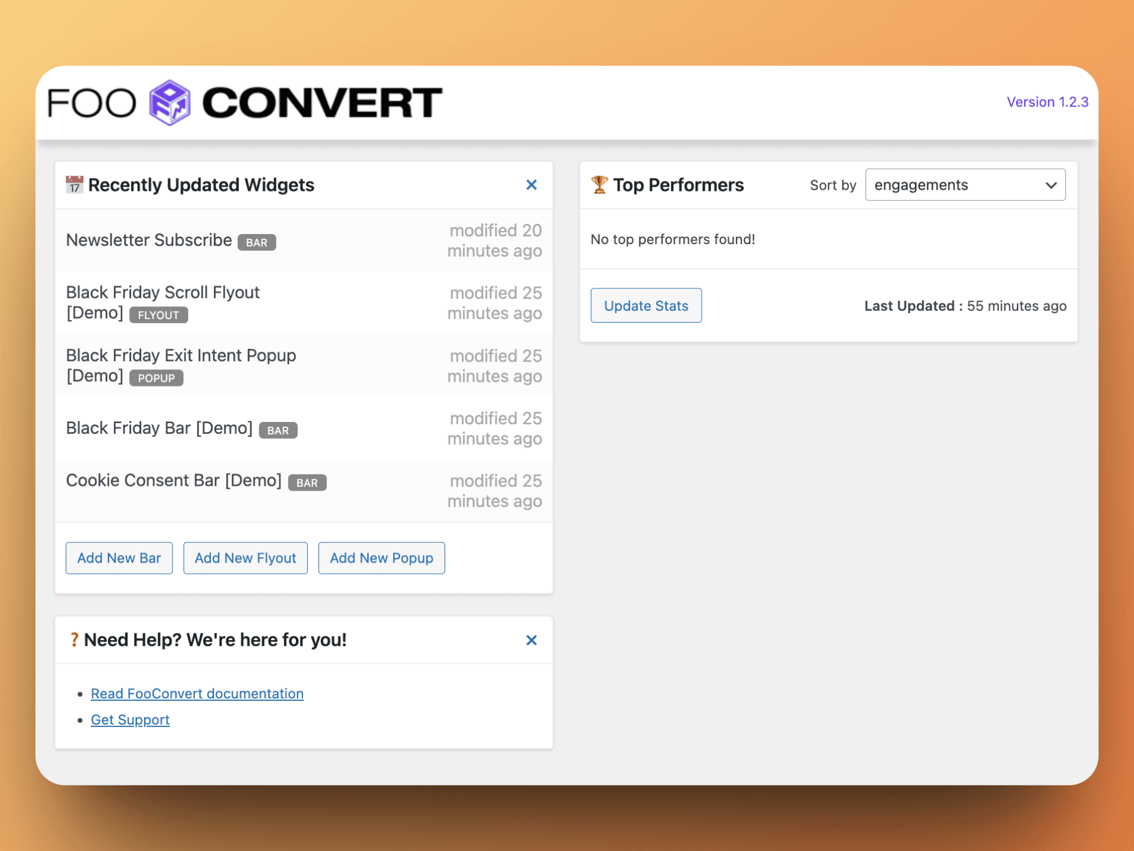Click Add New Popup
Screen dimensions: 1134x851
coord(381,558)
